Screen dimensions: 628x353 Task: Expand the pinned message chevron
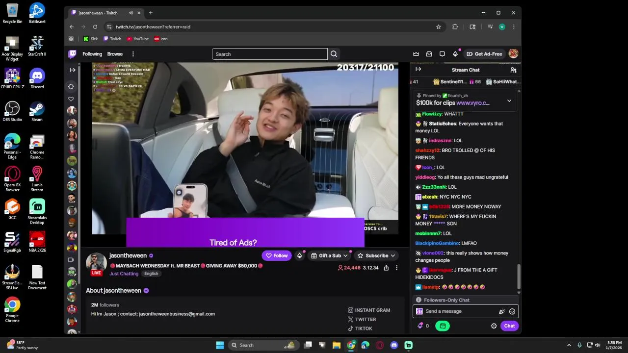pyautogui.click(x=509, y=101)
